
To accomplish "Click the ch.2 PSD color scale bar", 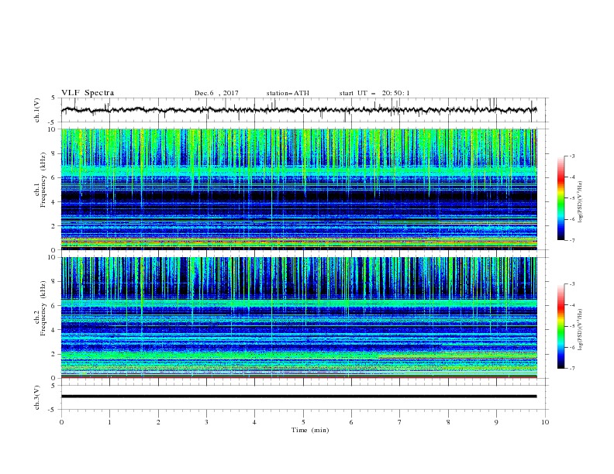I will point(561,326).
